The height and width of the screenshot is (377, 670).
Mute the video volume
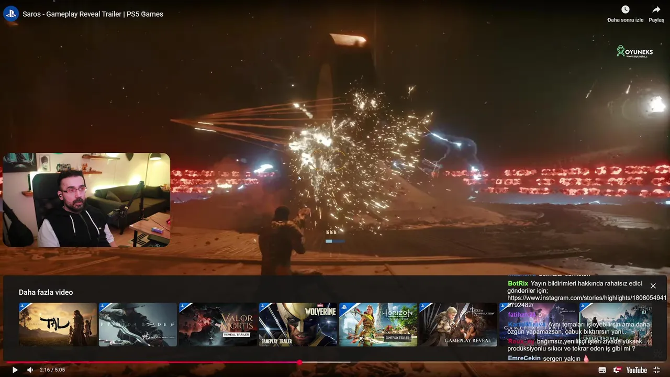coord(30,370)
